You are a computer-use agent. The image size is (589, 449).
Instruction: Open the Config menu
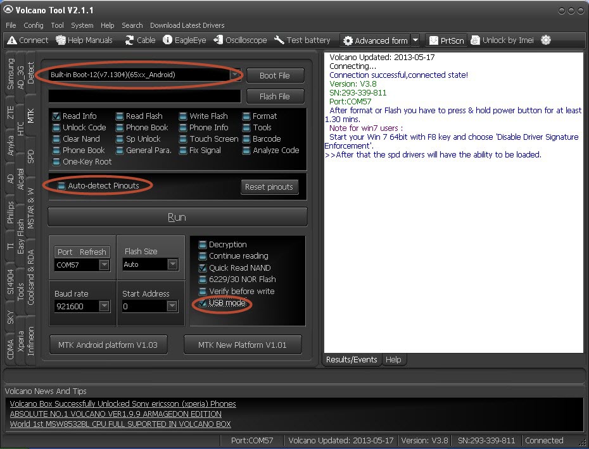34,25
